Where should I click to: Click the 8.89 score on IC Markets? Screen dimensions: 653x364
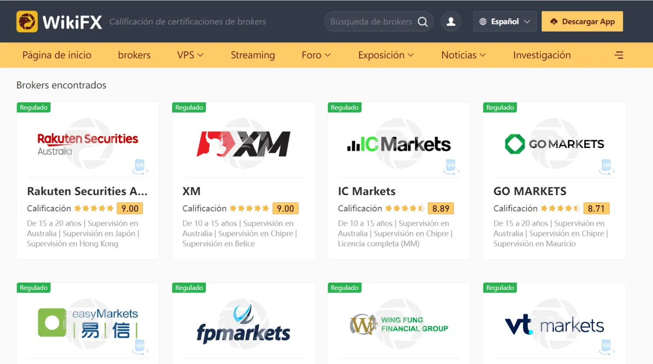(441, 209)
